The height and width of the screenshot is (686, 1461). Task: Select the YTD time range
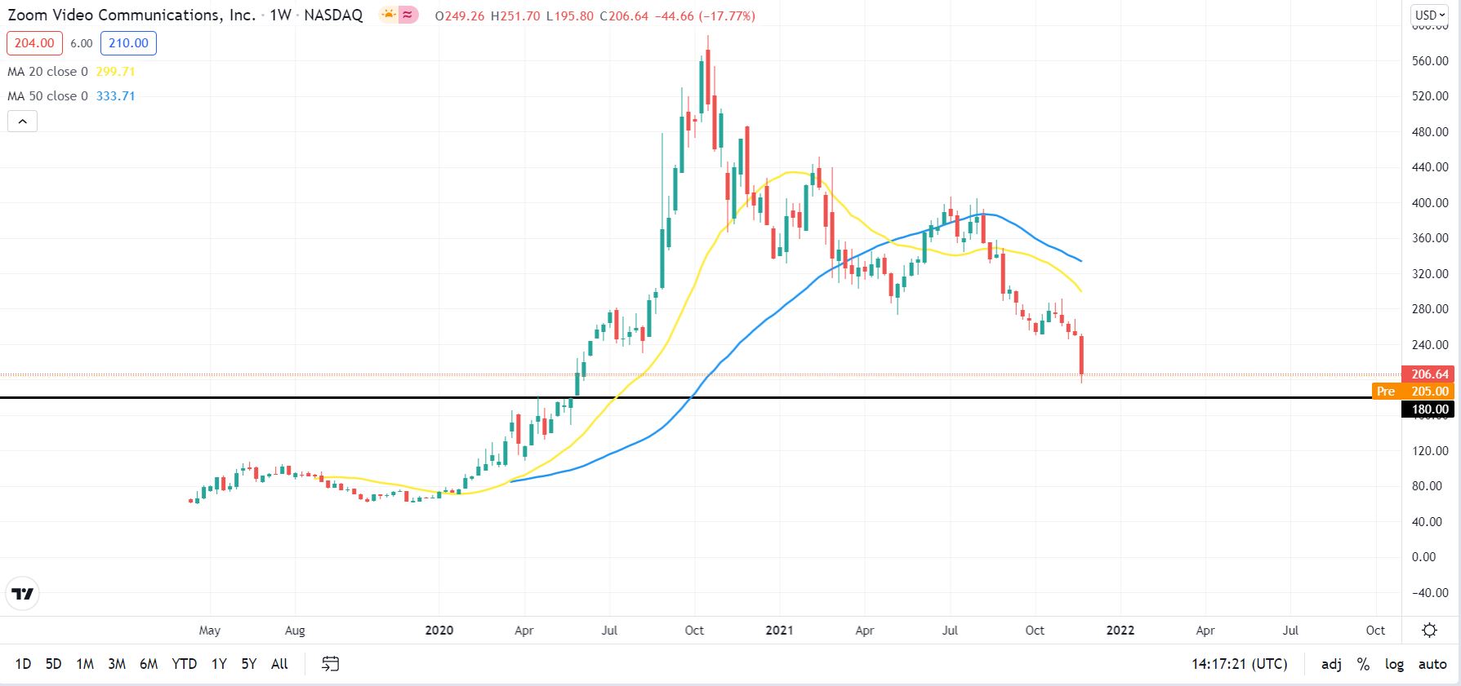coord(185,664)
